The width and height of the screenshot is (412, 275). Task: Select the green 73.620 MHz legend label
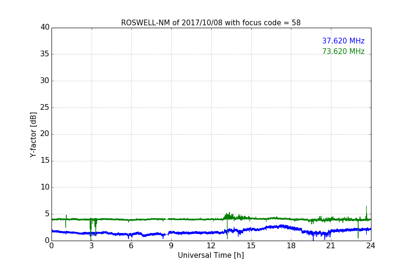tap(343, 51)
